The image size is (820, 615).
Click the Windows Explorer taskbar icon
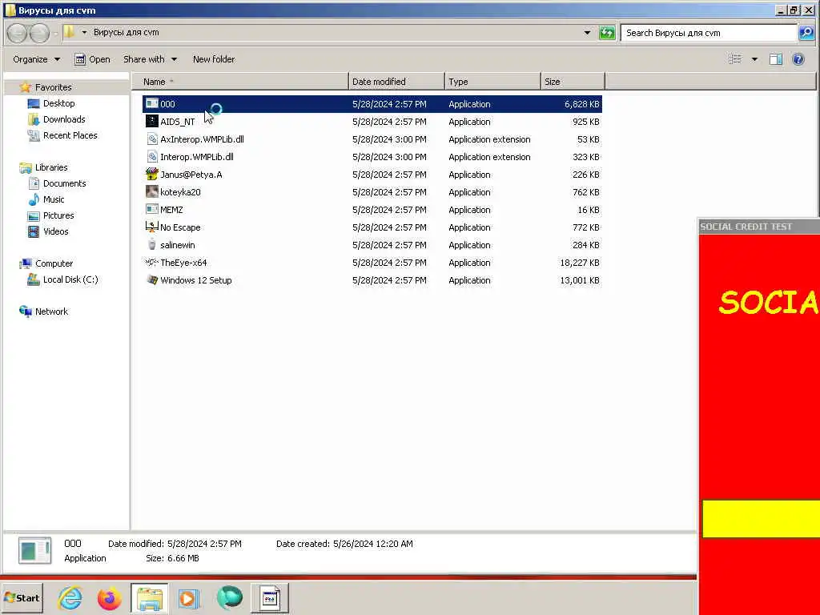[x=150, y=597]
